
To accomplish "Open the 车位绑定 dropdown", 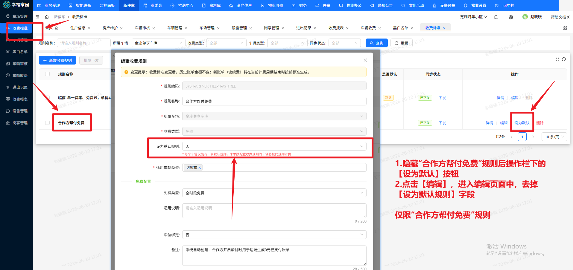I will (274, 235).
